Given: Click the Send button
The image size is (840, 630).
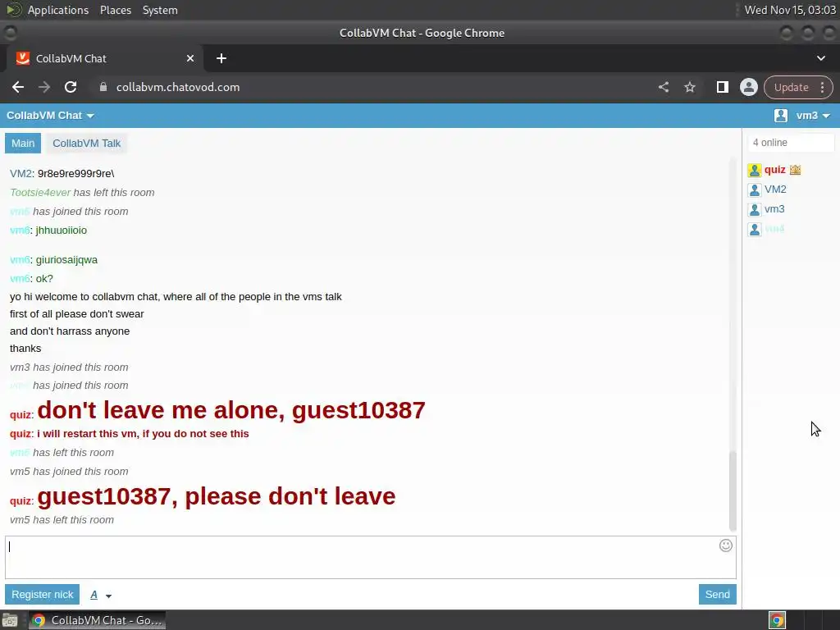Looking at the screenshot, I should tap(717, 594).
